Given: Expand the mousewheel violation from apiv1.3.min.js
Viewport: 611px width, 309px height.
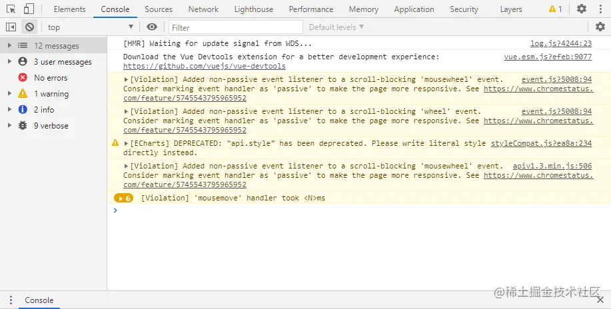Looking at the screenshot, I should [x=126, y=166].
